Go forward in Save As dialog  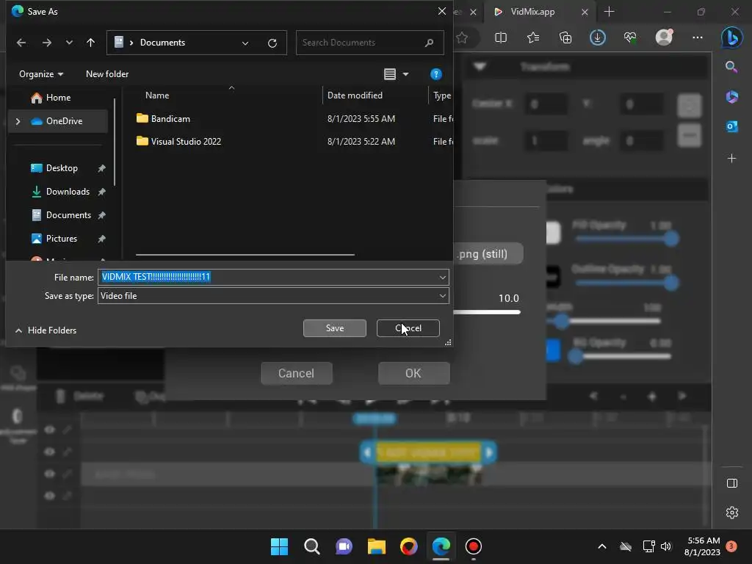[x=46, y=43]
